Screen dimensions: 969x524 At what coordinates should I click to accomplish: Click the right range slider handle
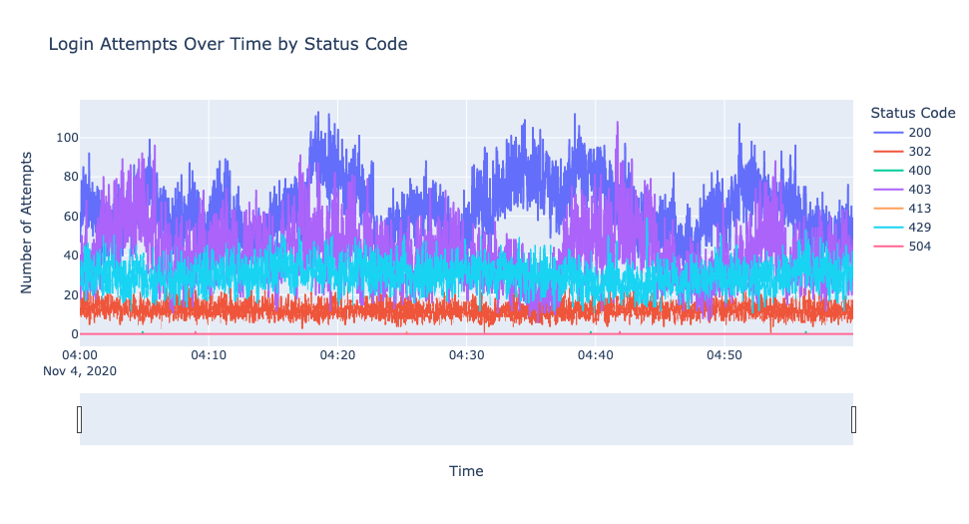[853, 419]
